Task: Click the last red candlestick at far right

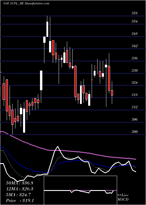Action: pyautogui.click(x=112, y=93)
